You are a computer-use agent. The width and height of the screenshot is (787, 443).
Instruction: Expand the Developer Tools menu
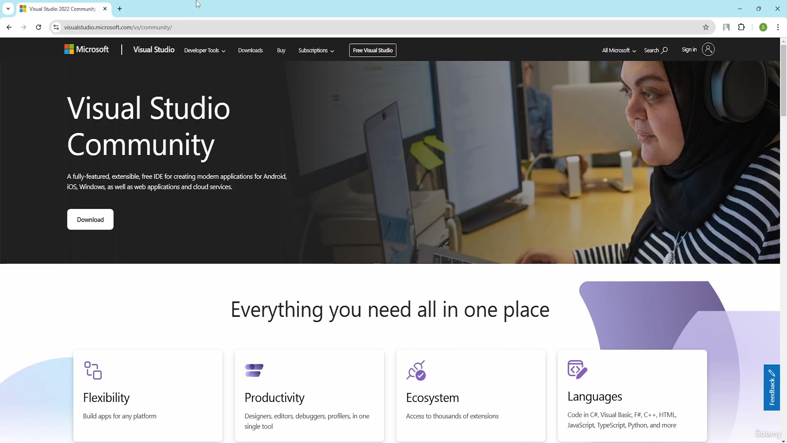(205, 50)
